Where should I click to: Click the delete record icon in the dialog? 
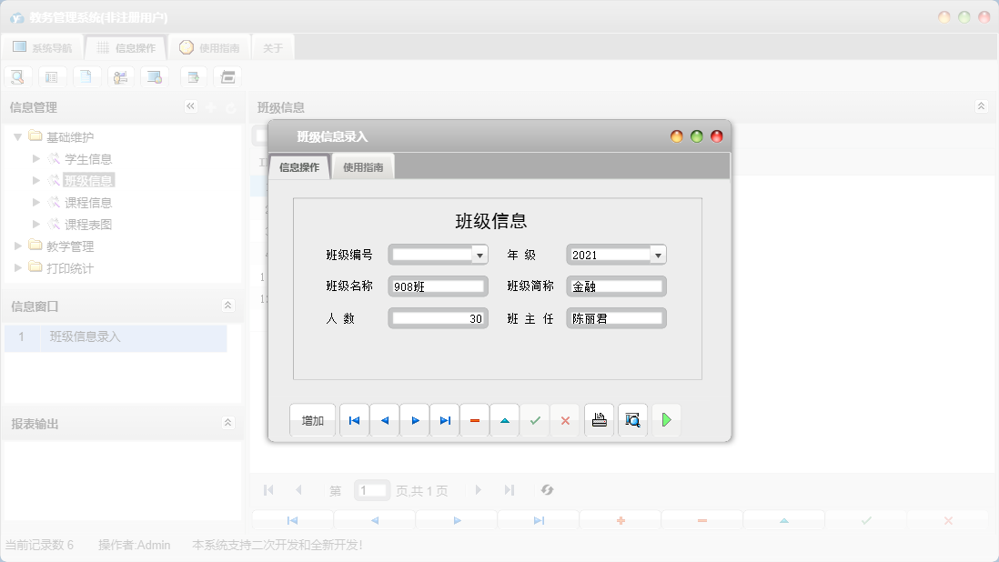(x=474, y=419)
